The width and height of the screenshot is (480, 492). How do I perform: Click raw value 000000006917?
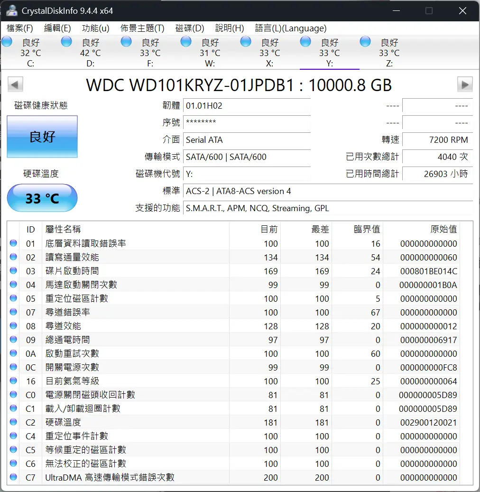(x=429, y=340)
